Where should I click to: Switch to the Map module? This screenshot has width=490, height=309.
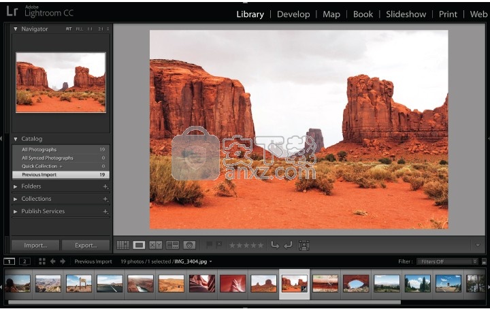pyautogui.click(x=331, y=14)
